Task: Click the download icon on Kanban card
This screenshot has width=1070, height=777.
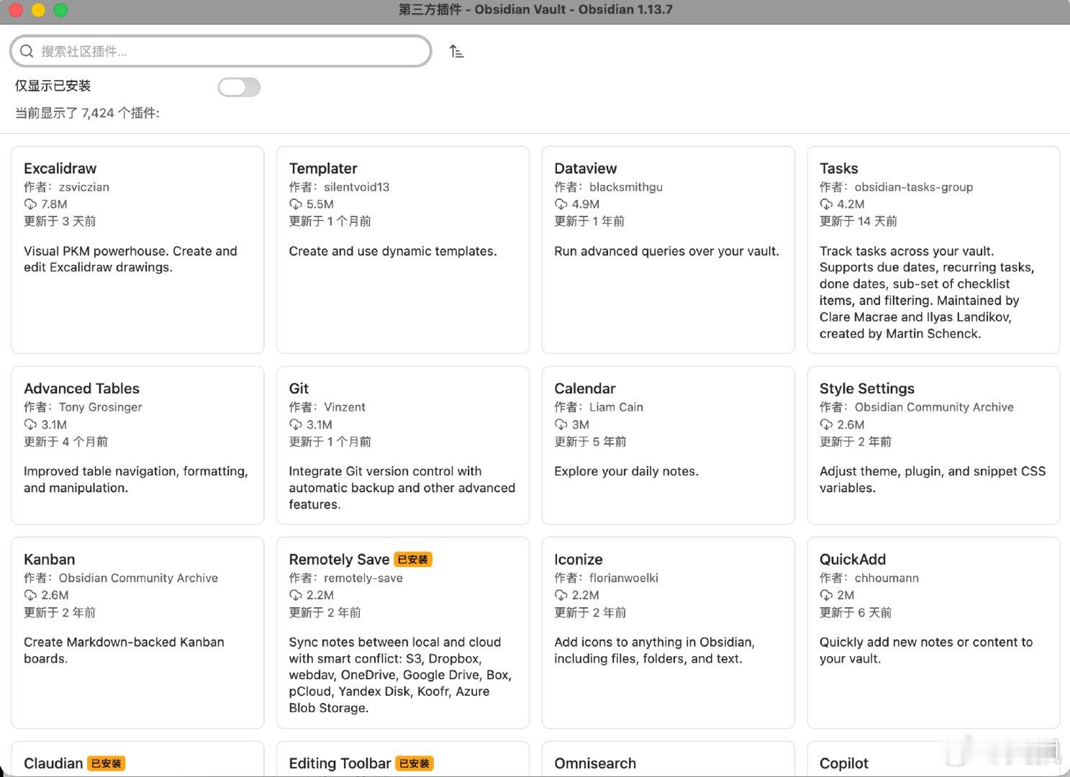Action: [x=30, y=595]
